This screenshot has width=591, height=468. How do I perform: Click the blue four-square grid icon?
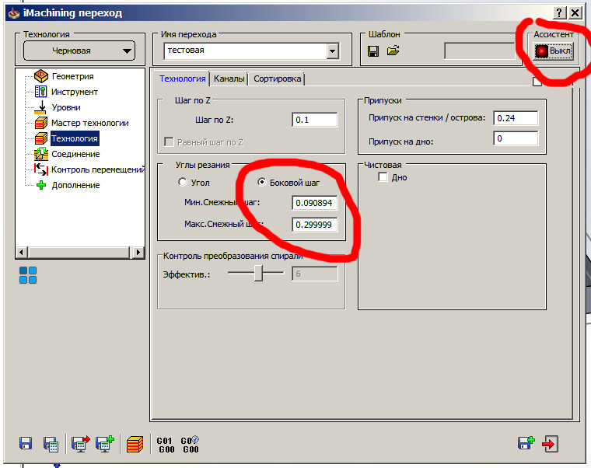click(x=28, y=275)
